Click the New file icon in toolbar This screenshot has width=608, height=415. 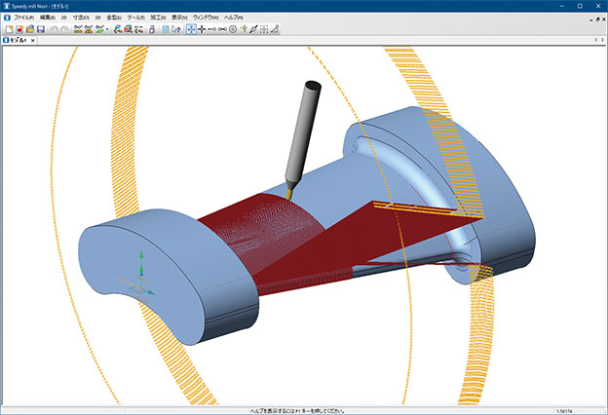(8, 29)
